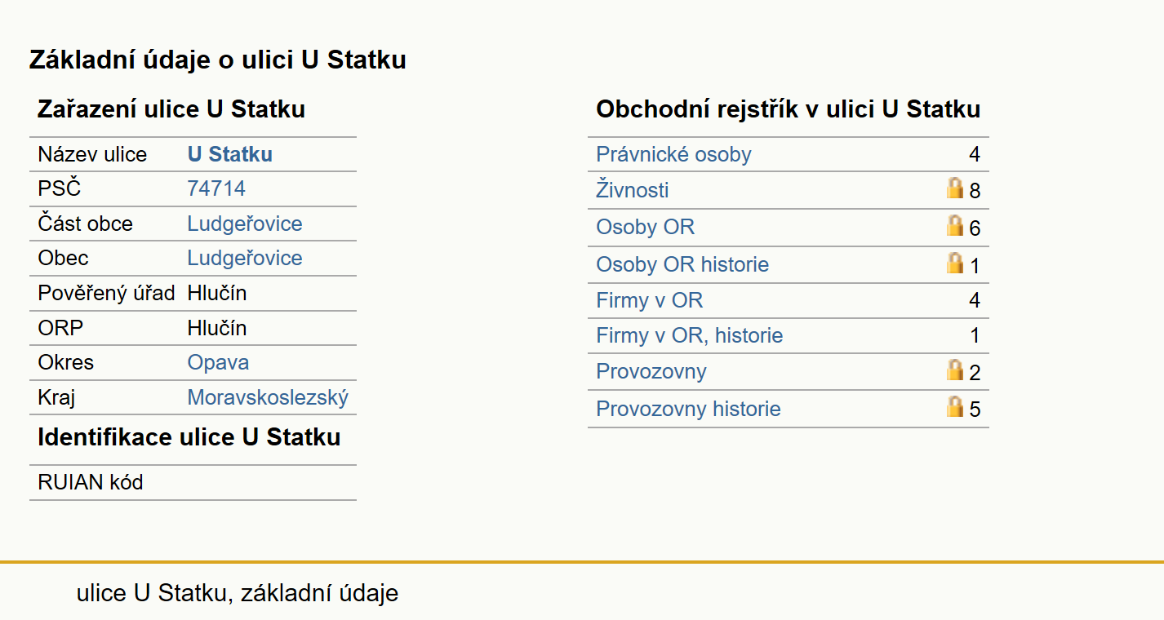
Task: Click the lock icon beside Provozovny count
Action: (955, 370)
